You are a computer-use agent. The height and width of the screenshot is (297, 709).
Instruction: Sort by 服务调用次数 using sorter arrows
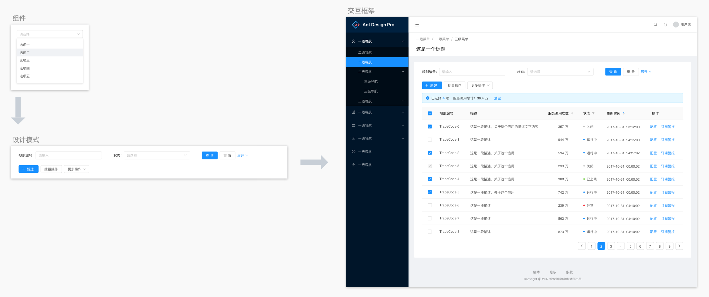click(572, 113)
